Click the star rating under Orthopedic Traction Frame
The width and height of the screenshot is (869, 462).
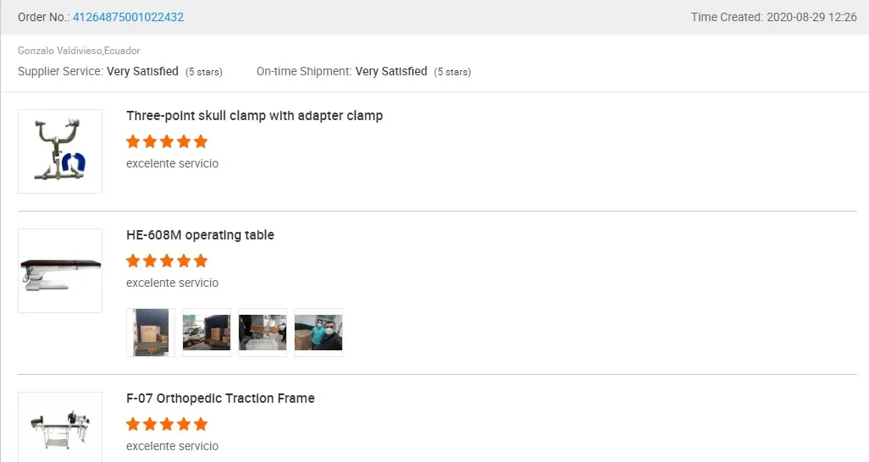coord(167,424)
